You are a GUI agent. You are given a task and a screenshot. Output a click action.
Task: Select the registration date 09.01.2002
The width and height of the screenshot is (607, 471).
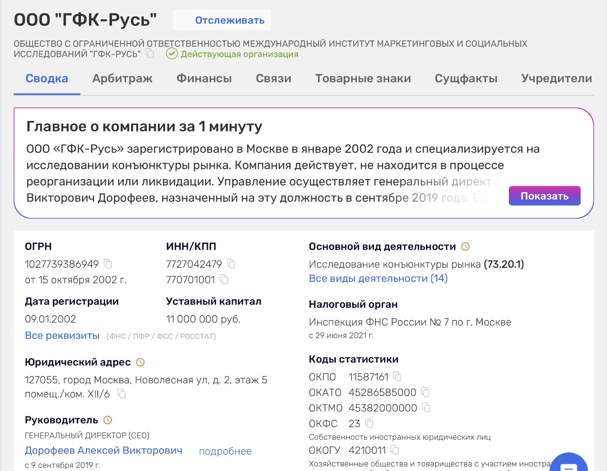point(51,319)
